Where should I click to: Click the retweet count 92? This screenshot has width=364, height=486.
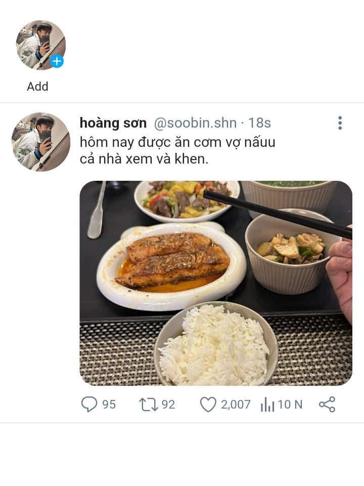click(168, 404)
